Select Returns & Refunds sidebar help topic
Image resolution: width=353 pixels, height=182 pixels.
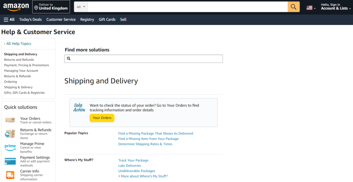pos(17,76)
